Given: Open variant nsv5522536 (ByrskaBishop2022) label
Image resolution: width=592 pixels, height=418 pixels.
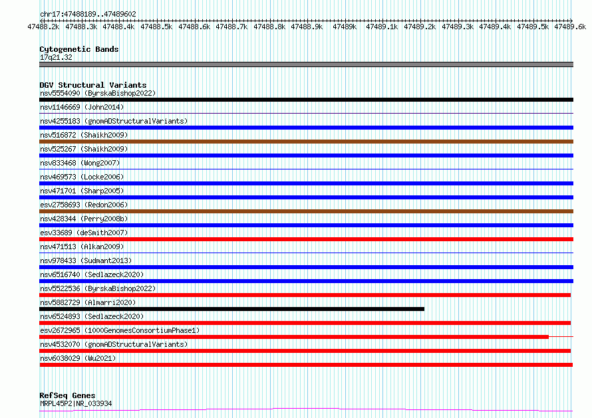Looking at the screenshot, I should pyautogui.click(x=98, y=288).
